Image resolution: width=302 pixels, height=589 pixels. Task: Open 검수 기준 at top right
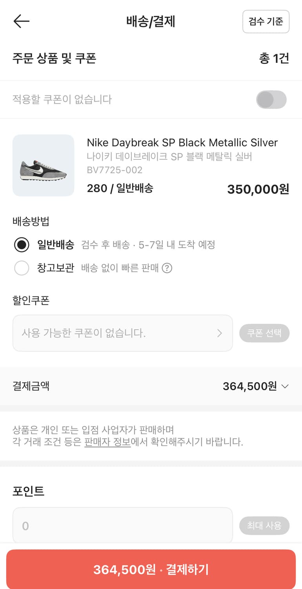click(266, 22)
